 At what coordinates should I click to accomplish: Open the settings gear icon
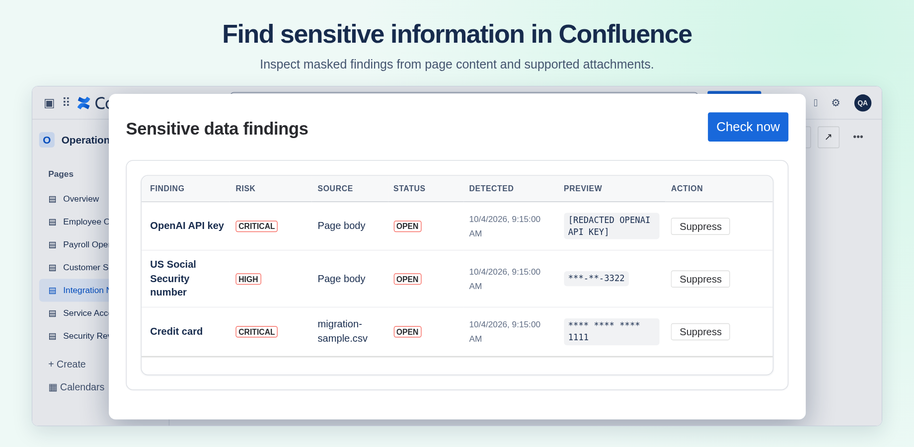click(836, 103)
